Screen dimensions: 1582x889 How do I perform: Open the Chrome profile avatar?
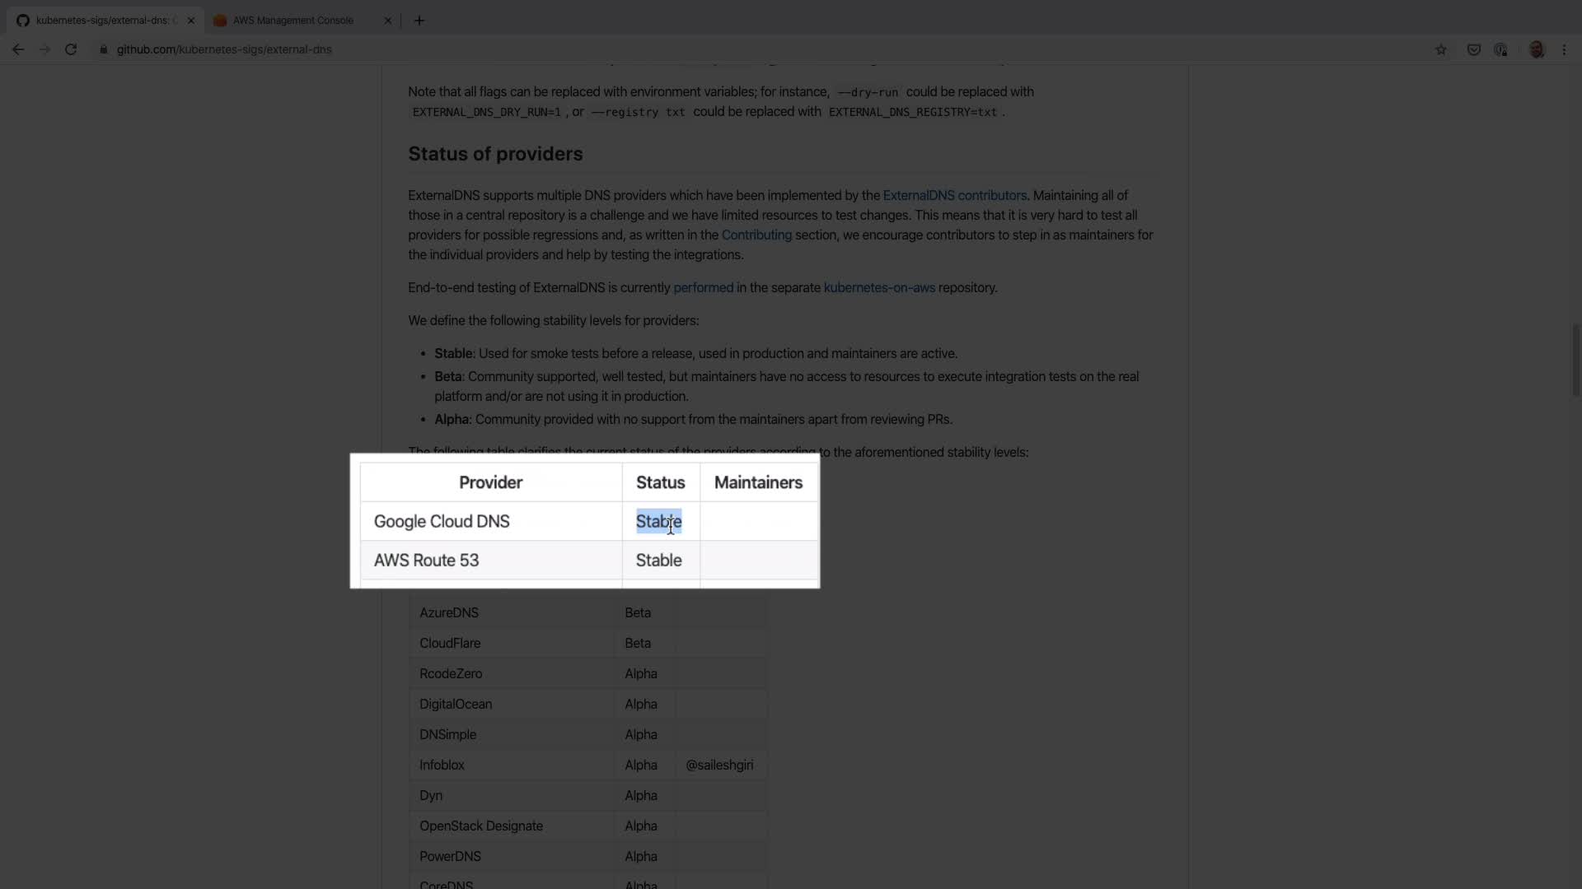(x=1536, y=49)
